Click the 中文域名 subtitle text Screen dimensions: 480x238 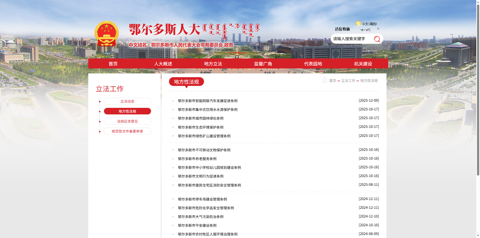[181, 45]
